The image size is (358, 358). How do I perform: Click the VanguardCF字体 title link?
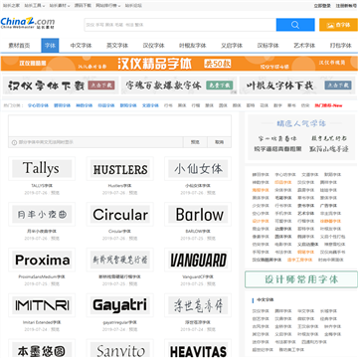click(198, 276)
